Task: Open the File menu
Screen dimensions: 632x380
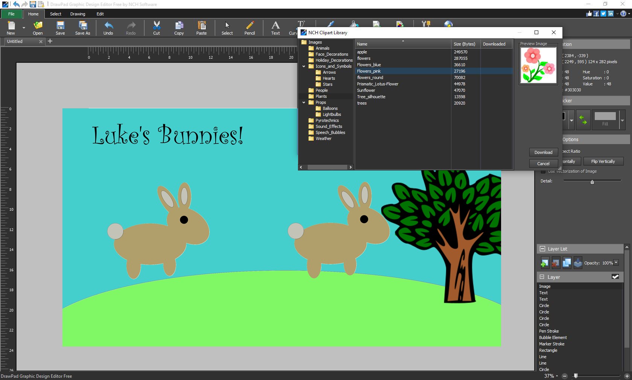Action: pos(11,14)
